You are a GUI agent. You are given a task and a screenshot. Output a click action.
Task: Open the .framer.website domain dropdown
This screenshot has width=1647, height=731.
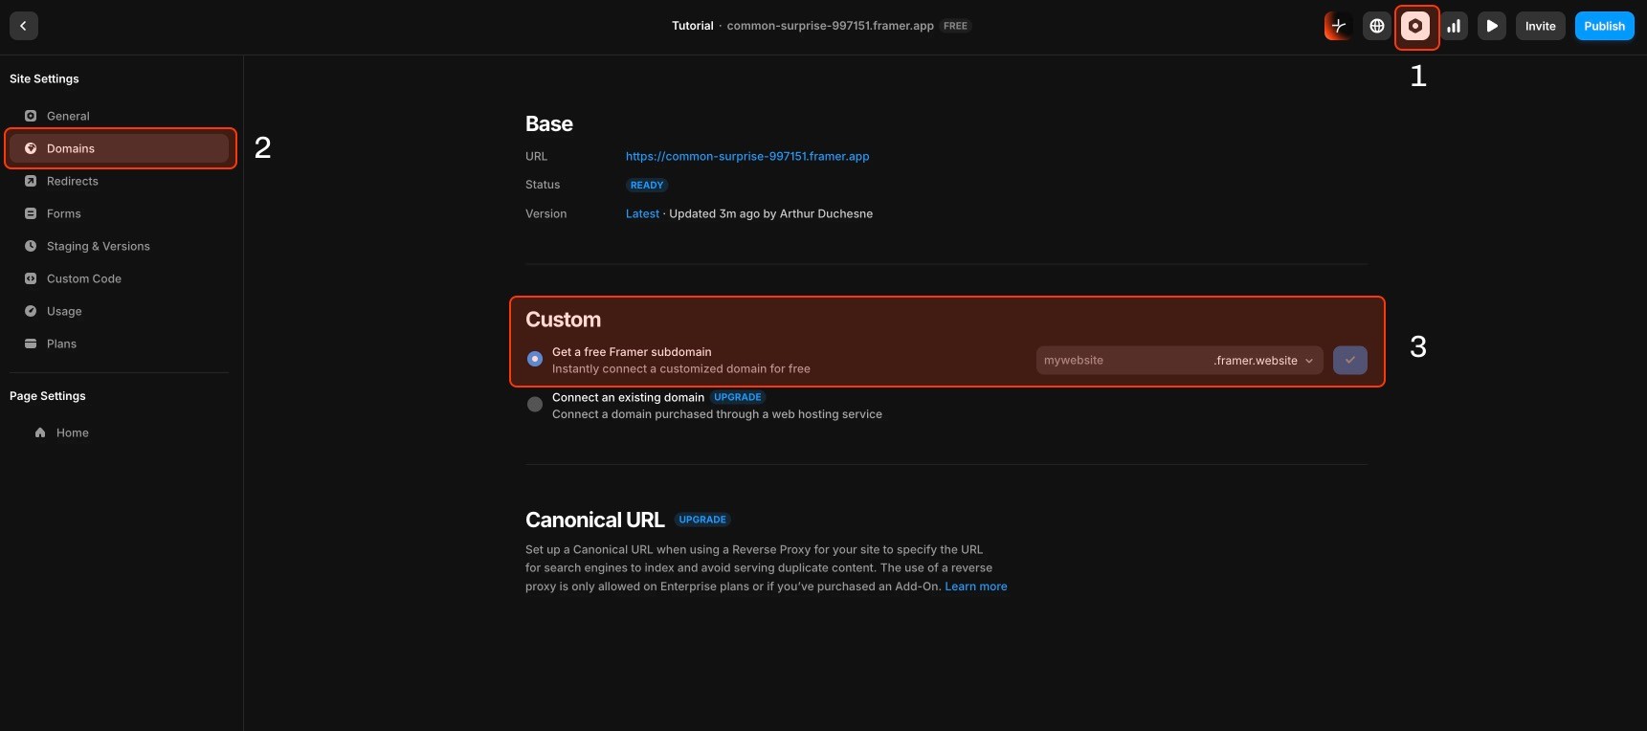[1264, 360]
